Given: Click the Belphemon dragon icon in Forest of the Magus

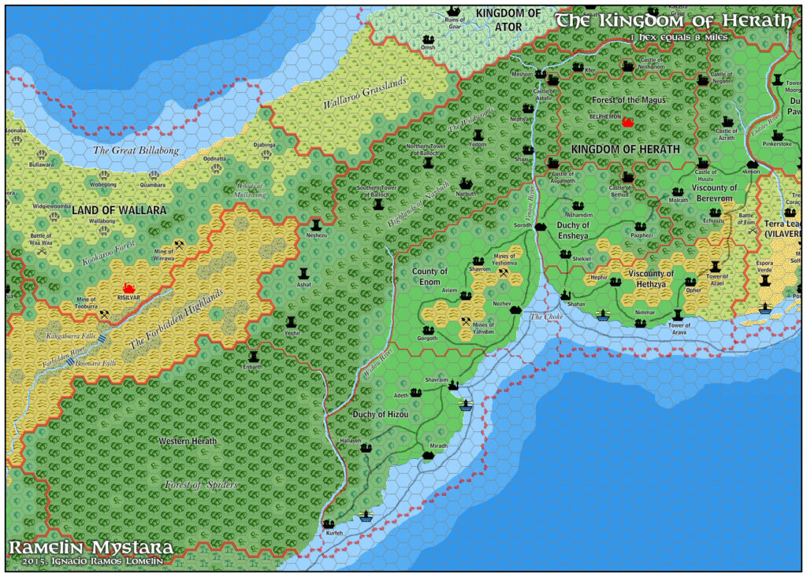Looking at the screenshot, I should 627,122.
